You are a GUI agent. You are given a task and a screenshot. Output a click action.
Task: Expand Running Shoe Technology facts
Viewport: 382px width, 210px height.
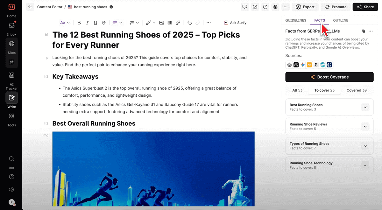pyautogui.click(x=365, y=165)
